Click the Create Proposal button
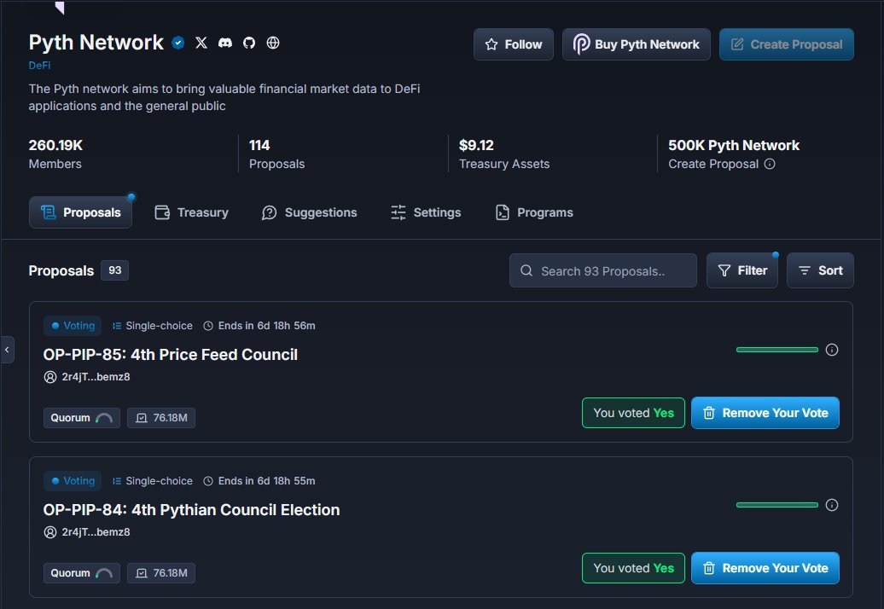Image resolution: width=884 pixels, height=609 pixels. coord(787,44)
